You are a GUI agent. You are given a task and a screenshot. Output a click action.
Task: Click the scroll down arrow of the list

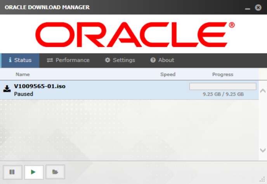263,150
